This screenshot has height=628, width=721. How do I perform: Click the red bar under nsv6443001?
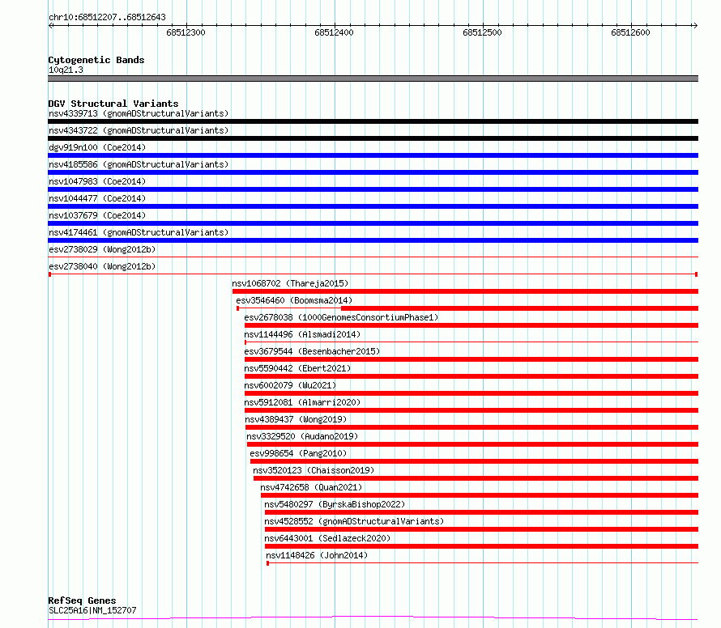[x=481, y=547]
